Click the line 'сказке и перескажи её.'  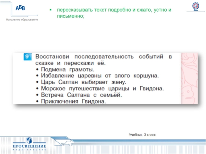(70, 63)
